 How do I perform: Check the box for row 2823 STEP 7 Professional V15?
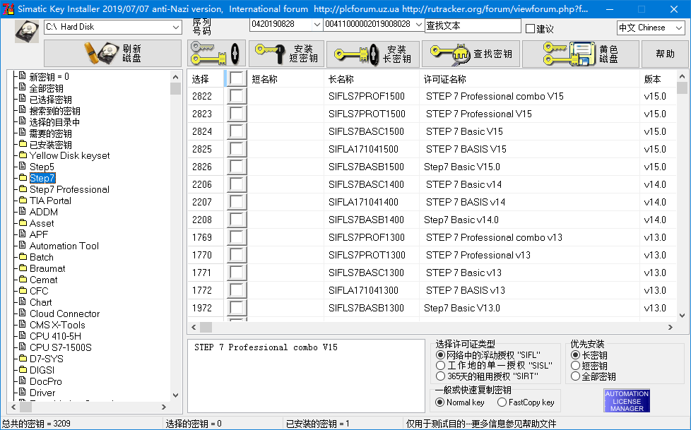236,114
